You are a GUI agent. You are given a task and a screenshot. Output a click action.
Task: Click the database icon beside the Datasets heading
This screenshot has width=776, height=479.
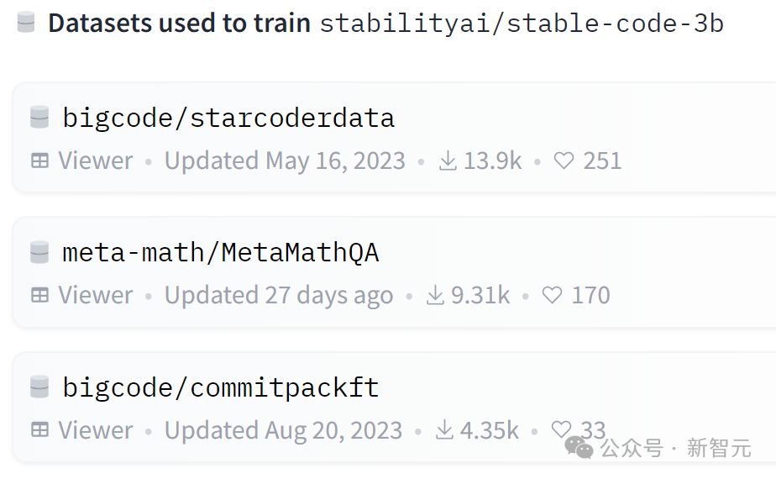click(x=26, y=23)
